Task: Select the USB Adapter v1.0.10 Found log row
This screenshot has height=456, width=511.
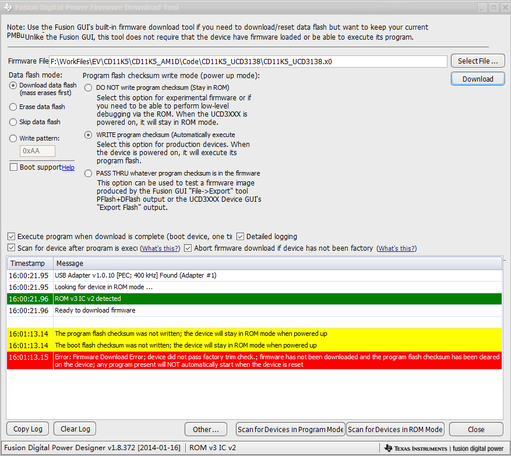Action: point(254,275)
